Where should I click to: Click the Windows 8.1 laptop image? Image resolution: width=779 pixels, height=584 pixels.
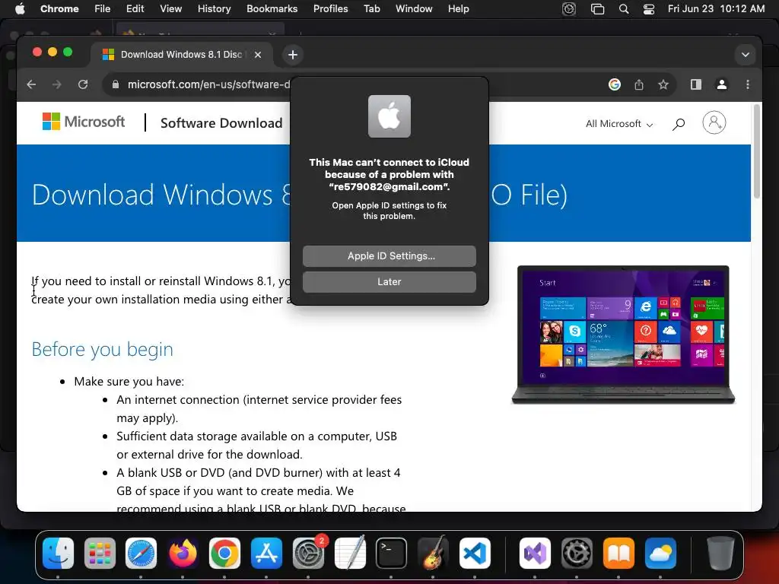[623, 335]
